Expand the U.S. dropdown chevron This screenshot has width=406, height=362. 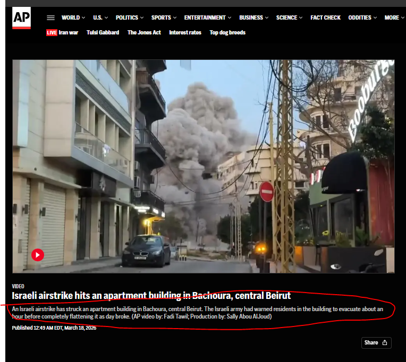106,18
